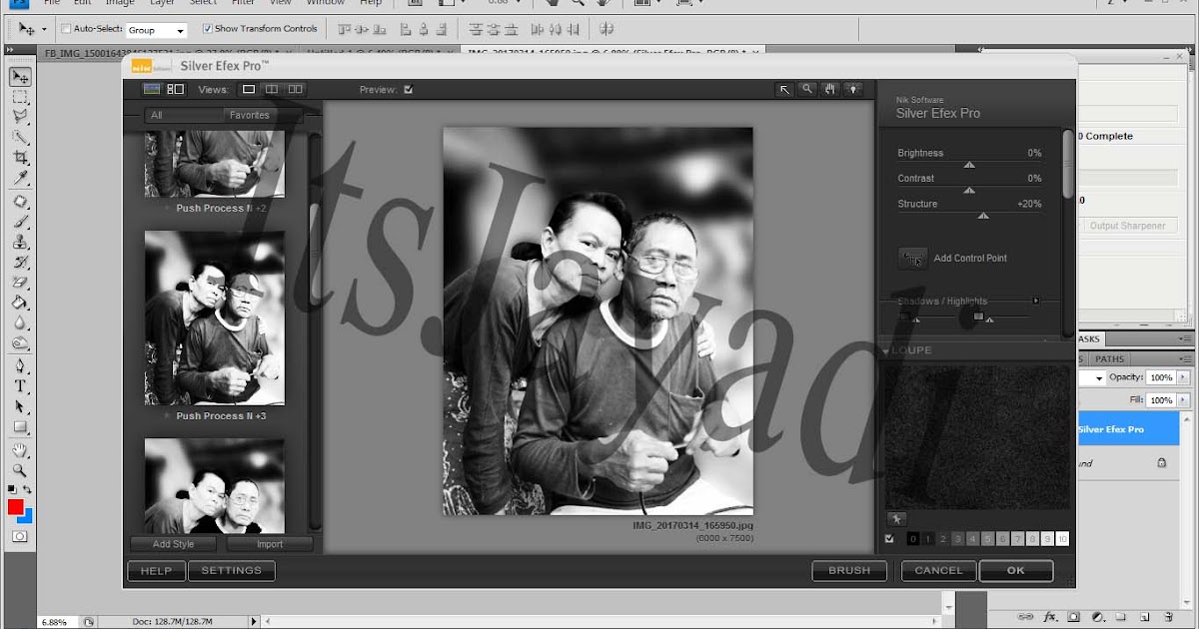Click CANCEL in Silver Efex Pro
Image resolution: width=1199 pixels, height=629 pixels.
point(938,571)
